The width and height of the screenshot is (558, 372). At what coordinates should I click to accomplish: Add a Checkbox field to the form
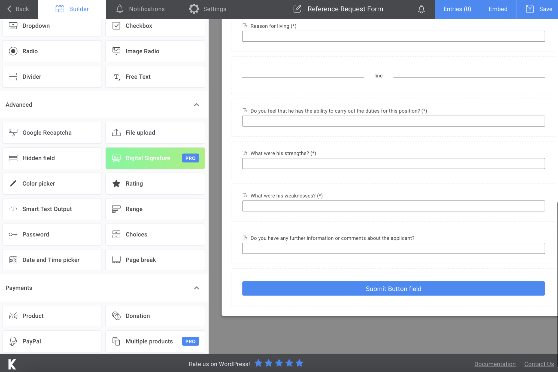point(155,26)
